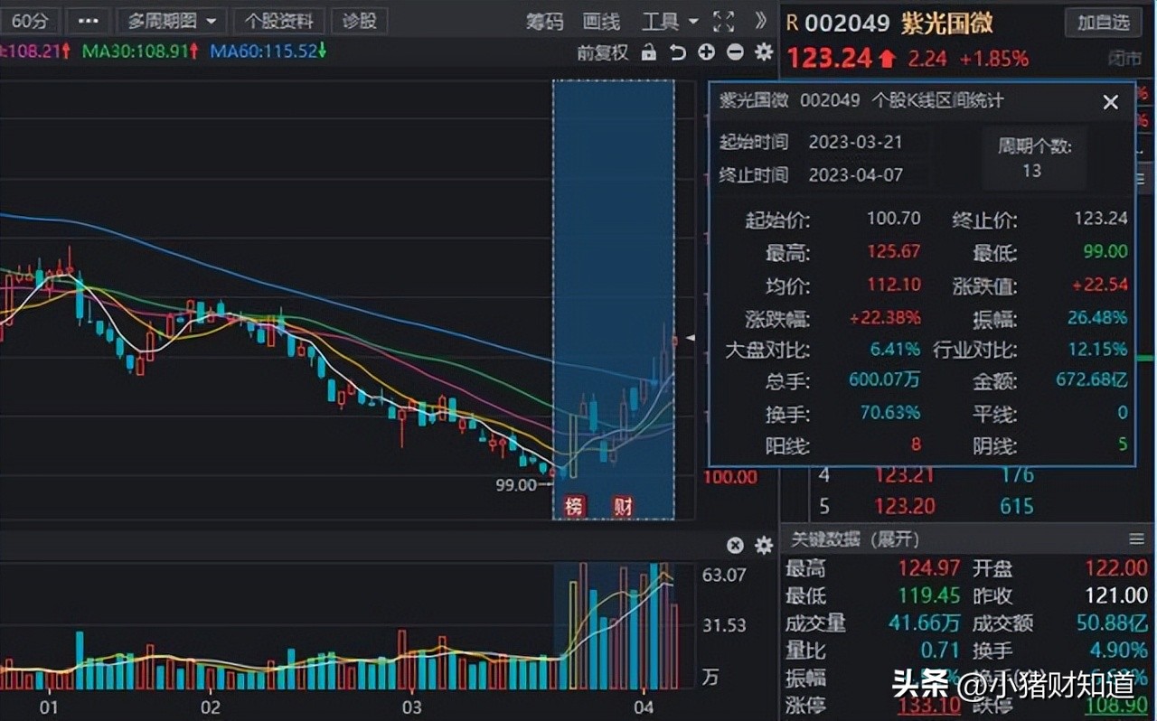Close the volume indicator sub-panel
This screenshot has height=721, width=1157.
(735, 545)
